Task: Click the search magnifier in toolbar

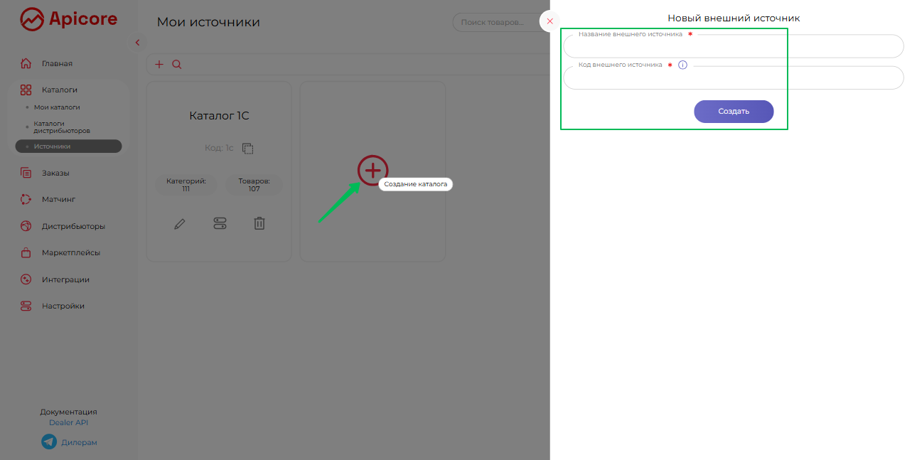Action: [x=177, y=65]
